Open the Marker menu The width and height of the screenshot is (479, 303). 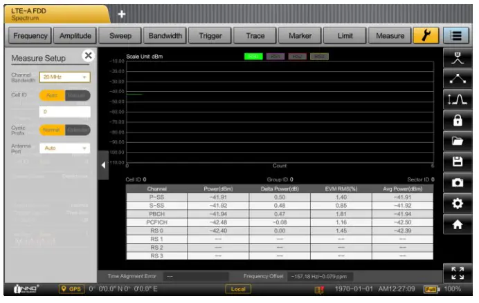pos(300,36)
